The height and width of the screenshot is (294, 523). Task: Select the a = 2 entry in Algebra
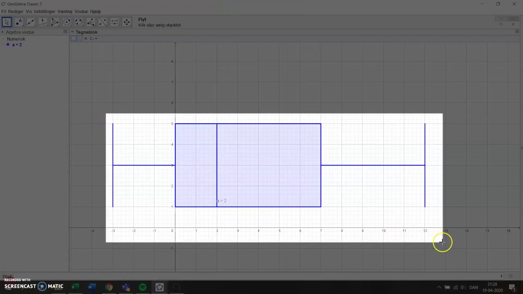pyautogui.click(x=17, y=45)
